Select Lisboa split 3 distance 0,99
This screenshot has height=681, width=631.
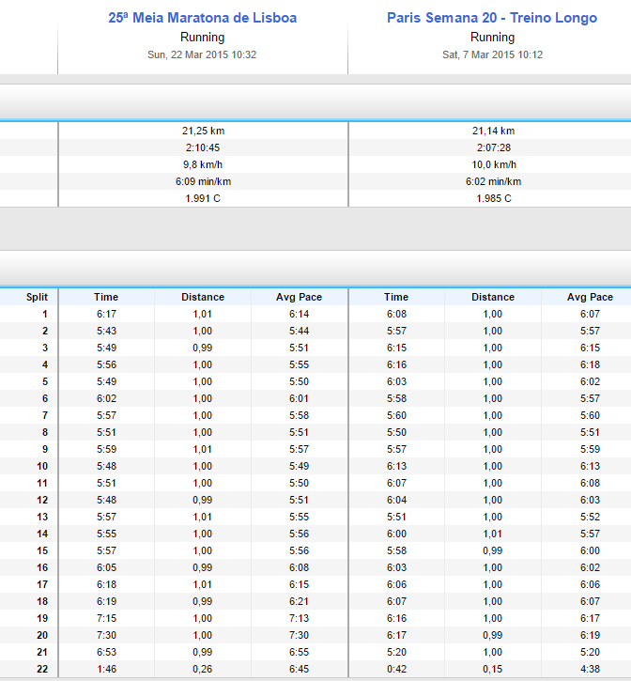(x=203, y=348)
